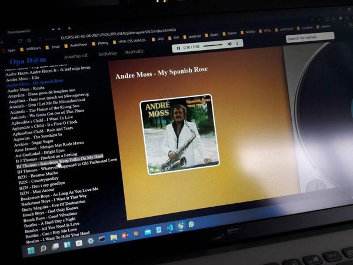Play Beach Boys - Good Vibrations
Screen dimensions: 353x265
click(51, 217)
